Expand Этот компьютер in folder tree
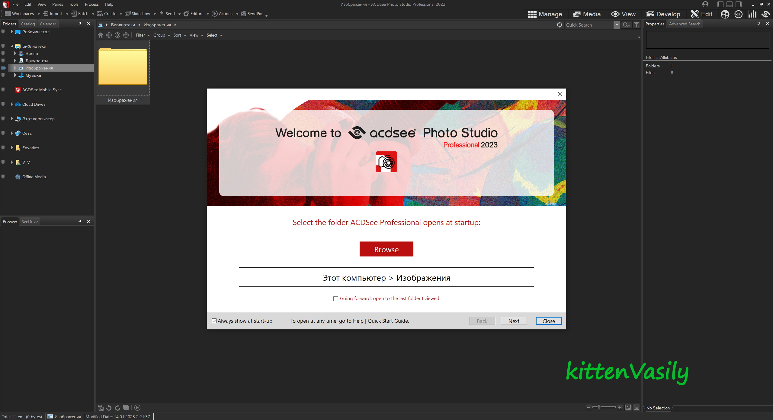This screenshot has height=420, width=773. [12, 119]
